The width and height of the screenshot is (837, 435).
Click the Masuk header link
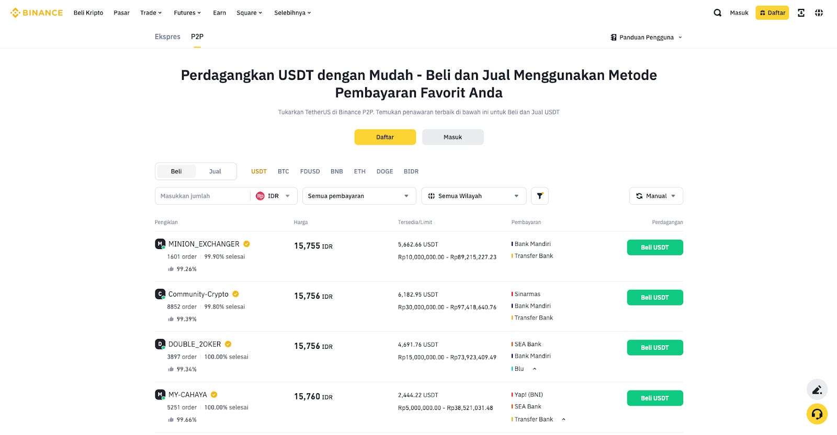point(739,13)
